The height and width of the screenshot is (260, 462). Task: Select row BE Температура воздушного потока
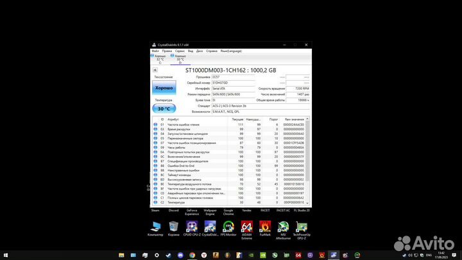click(x=228, y=184)
